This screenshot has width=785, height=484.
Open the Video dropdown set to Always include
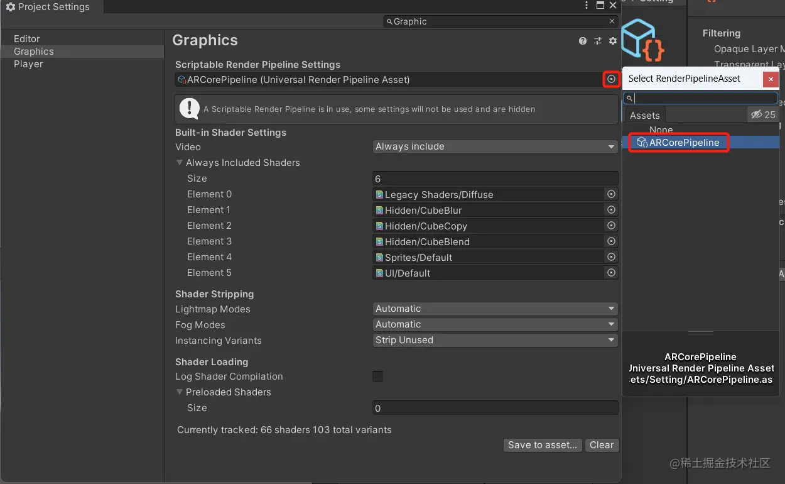click(x=495, y=146)
